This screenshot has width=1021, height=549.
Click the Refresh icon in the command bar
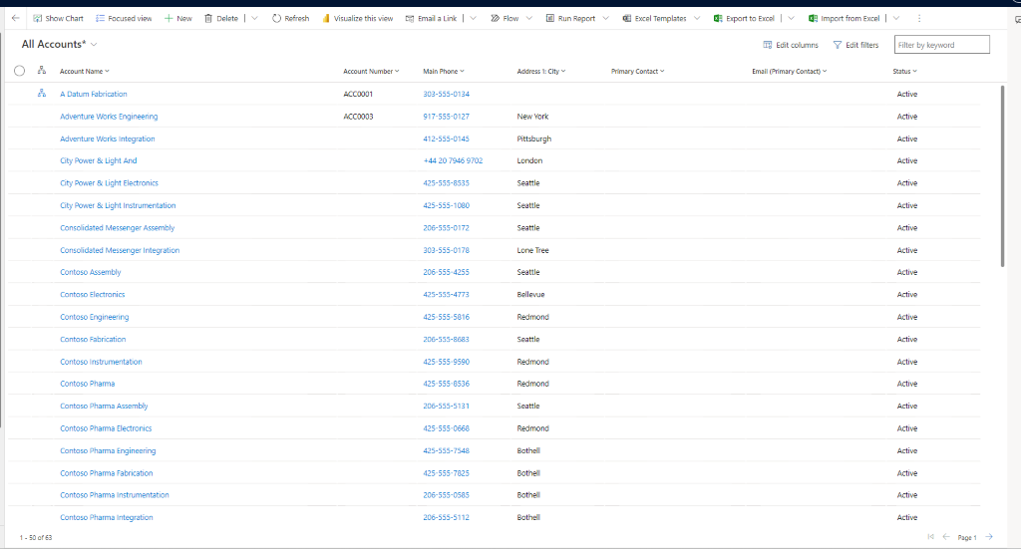276,18
